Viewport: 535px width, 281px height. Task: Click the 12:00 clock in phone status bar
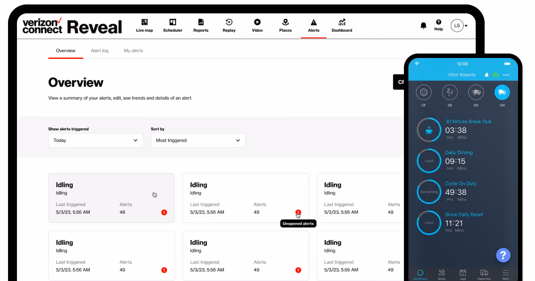pyautogui.click(x=463, y=64)
